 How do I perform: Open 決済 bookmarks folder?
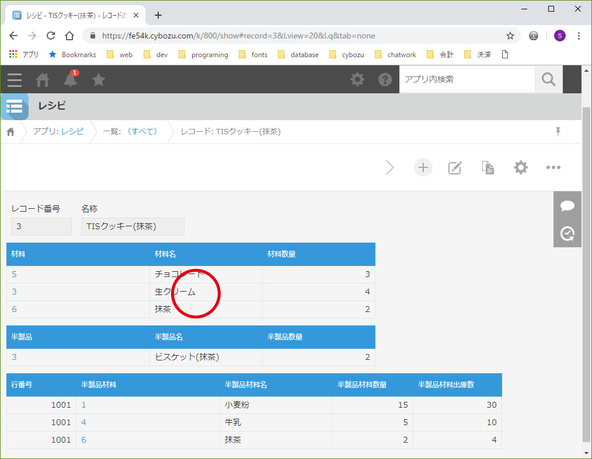[x=478, y=55]
